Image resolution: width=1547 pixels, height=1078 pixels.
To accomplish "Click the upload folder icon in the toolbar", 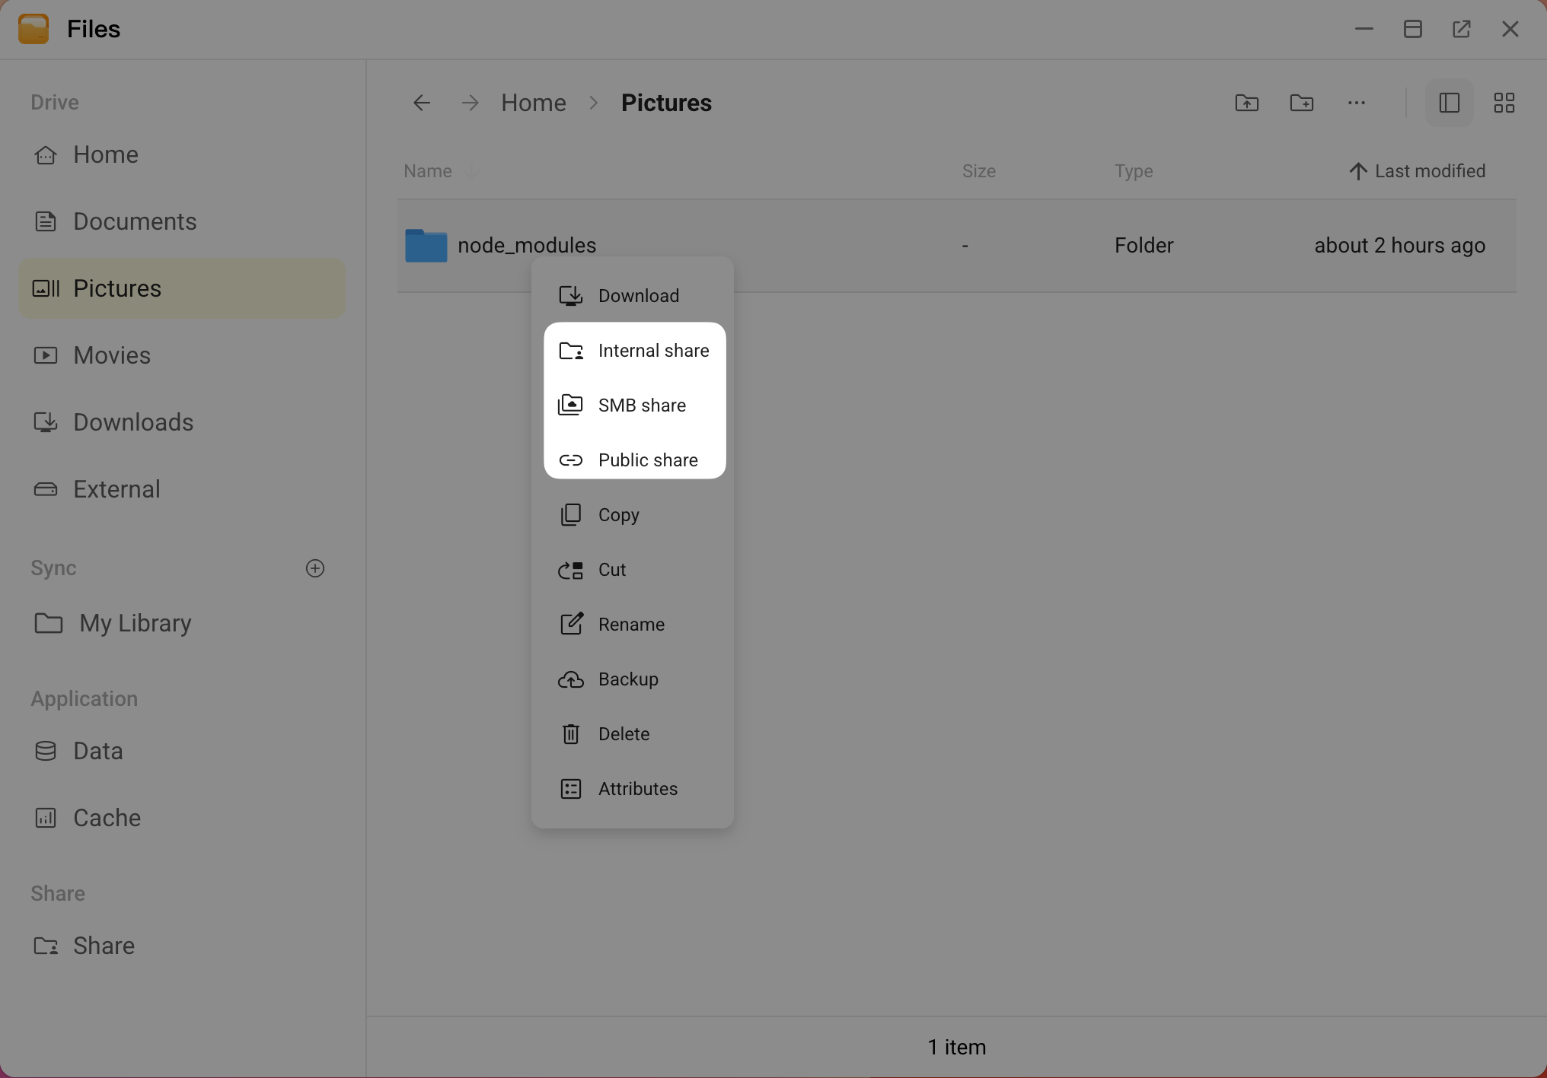I will [x=1246, y=102].
